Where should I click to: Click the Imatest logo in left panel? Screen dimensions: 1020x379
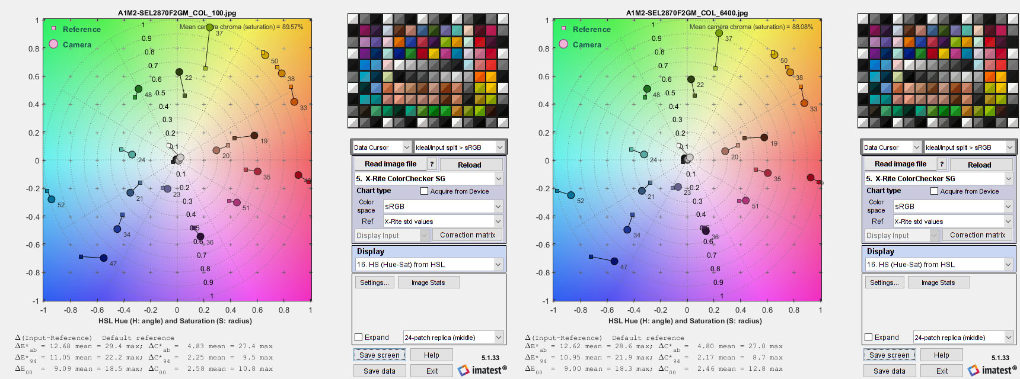click(x=482, y=370)
